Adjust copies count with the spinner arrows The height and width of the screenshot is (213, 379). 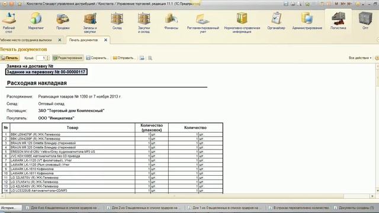(47, 58)
